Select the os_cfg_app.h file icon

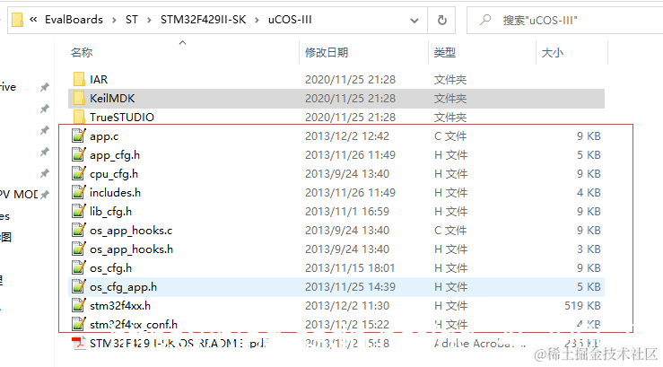click(x=79, y=287)
